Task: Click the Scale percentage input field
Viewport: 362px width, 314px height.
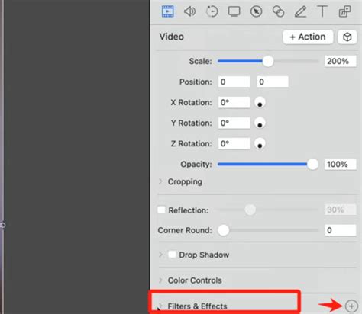Action: click(x=341, y=61)
